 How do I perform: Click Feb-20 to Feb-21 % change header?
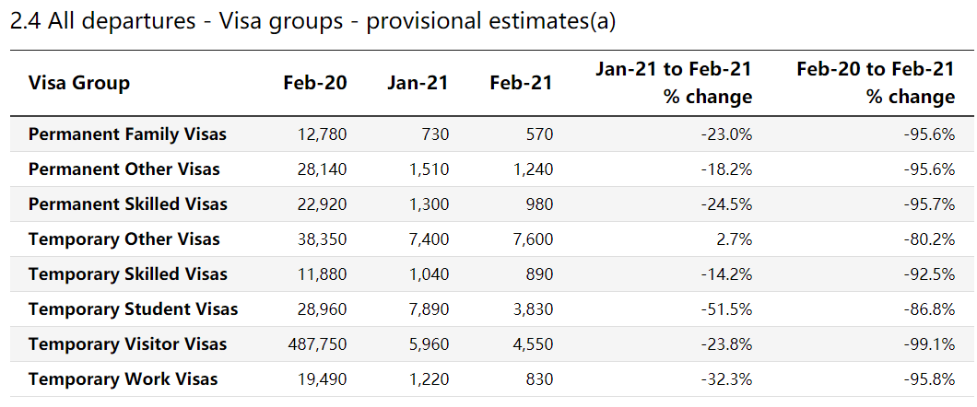[x=876, y=83]
